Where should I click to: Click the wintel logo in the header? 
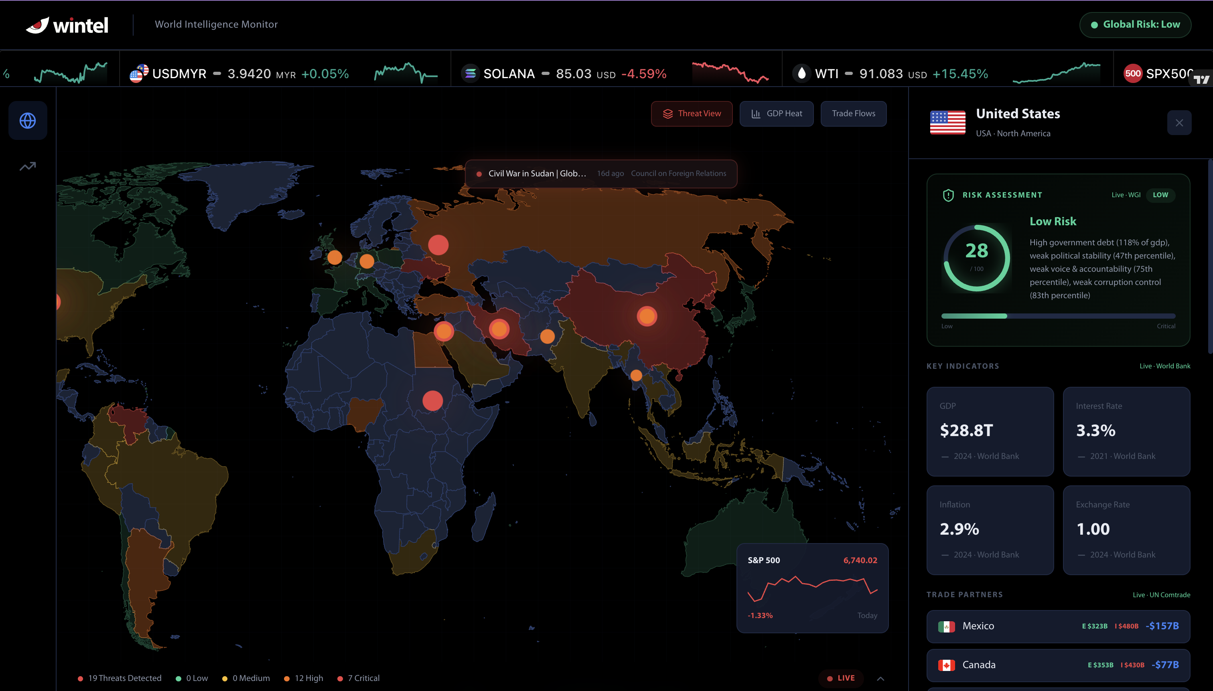[67, 25]
